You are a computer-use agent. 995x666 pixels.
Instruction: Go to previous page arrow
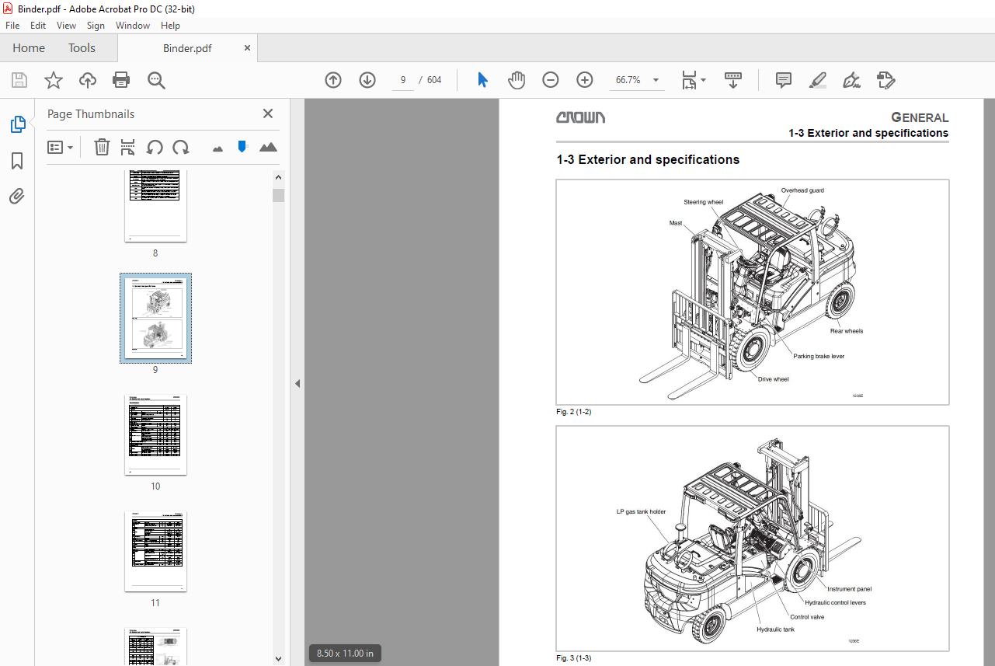point(333,80)
